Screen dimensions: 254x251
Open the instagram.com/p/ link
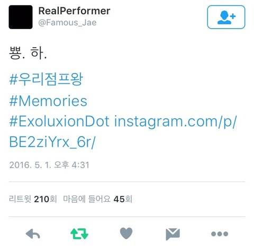coord(175,122)
